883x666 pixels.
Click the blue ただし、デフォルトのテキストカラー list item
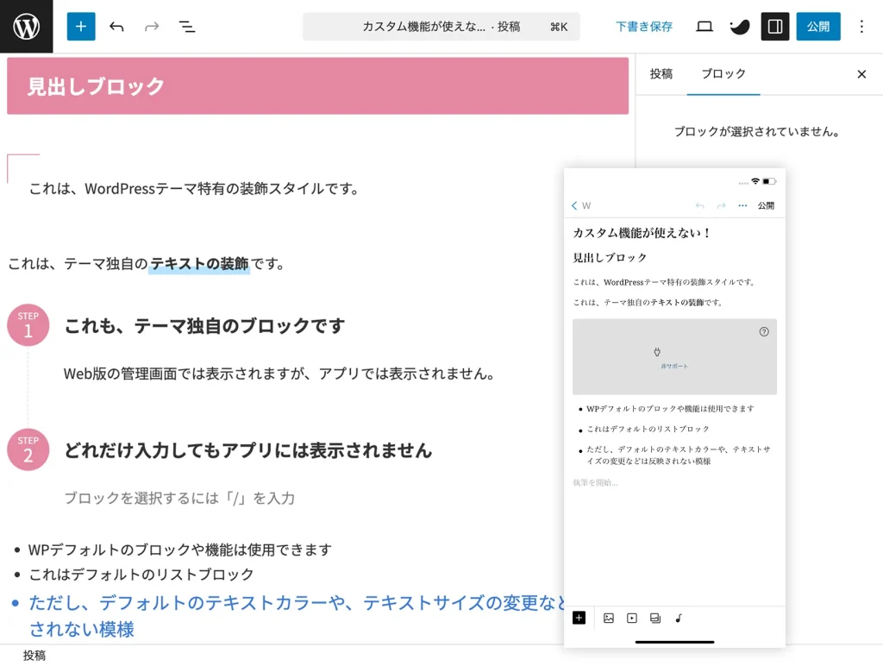tap(297, 615)
